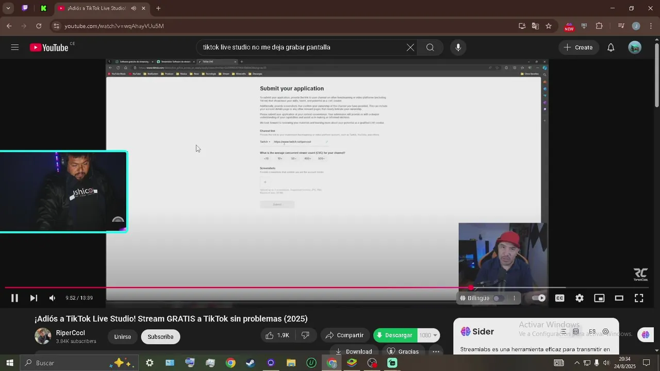Dislike the video
This screenshot has height=371, width=660.
coord(305,335)
